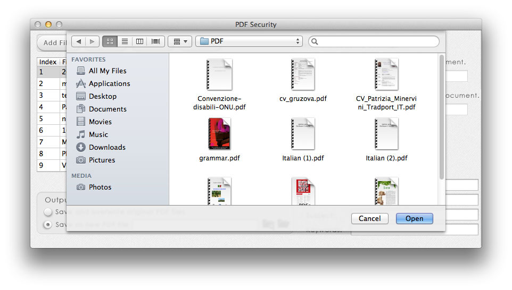Select the first save radio button in Output
This screenshot has height=290, width=512.
click(48, 212)
